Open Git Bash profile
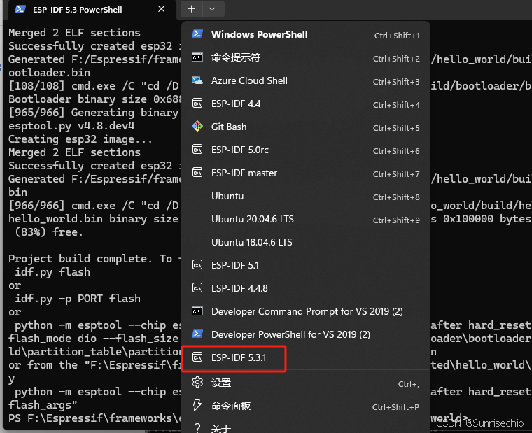 pos(306,127)
